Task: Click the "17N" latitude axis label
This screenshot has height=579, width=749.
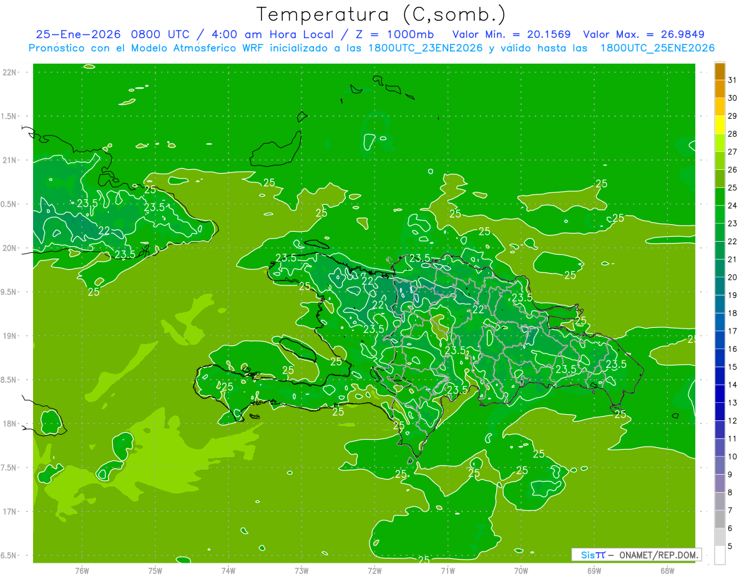Action: coord(9,512)
